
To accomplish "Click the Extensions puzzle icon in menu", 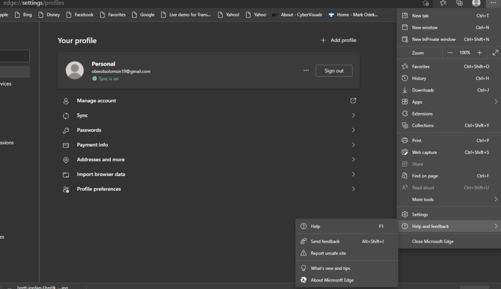I will (405, 113).
